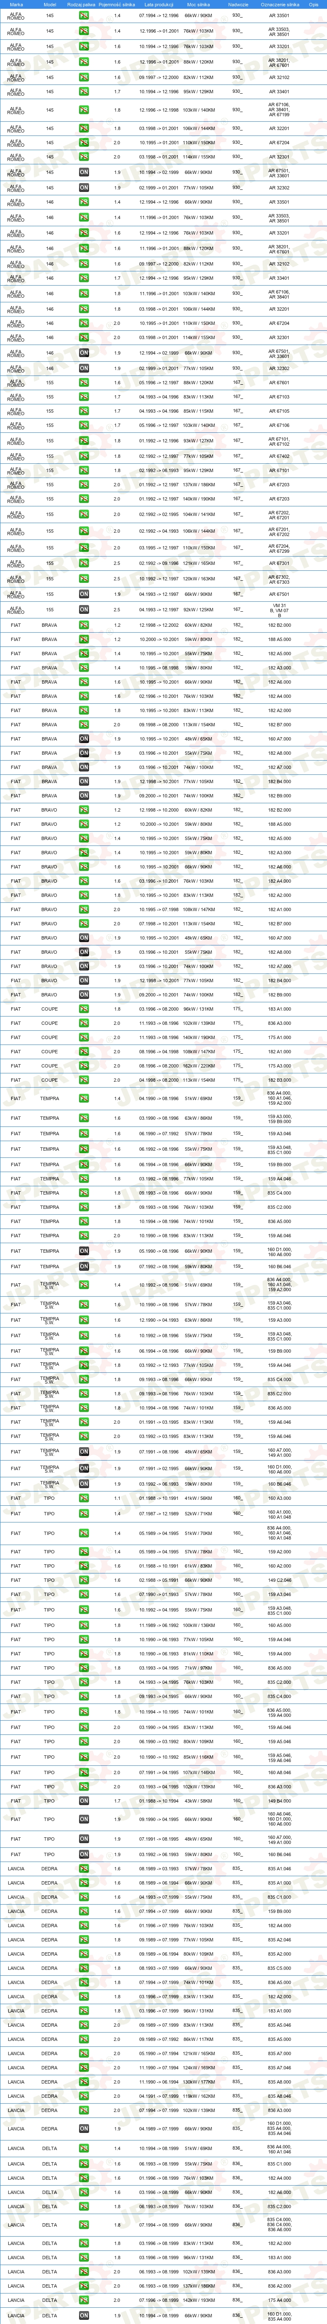Click the petrol icon for Alfa Romeo 146 AR 33501

pos(83,202)
